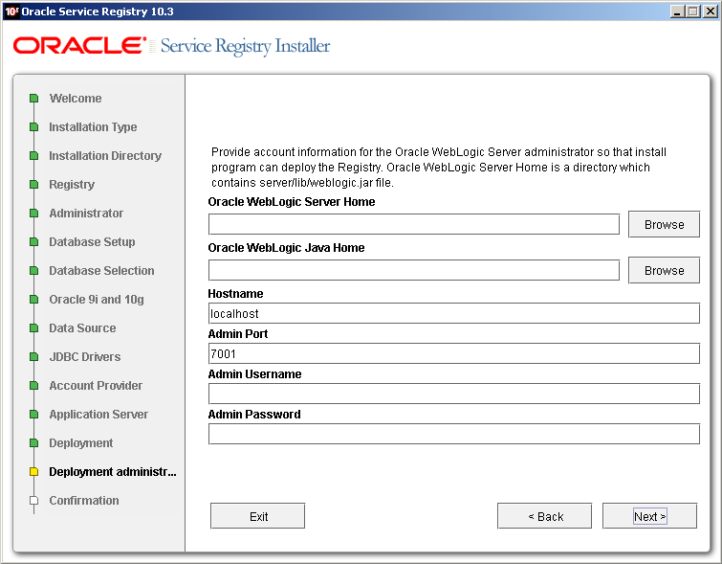Select the Application Server step
The width and height of the screenshot is (722, 564).
coord(98,414)
